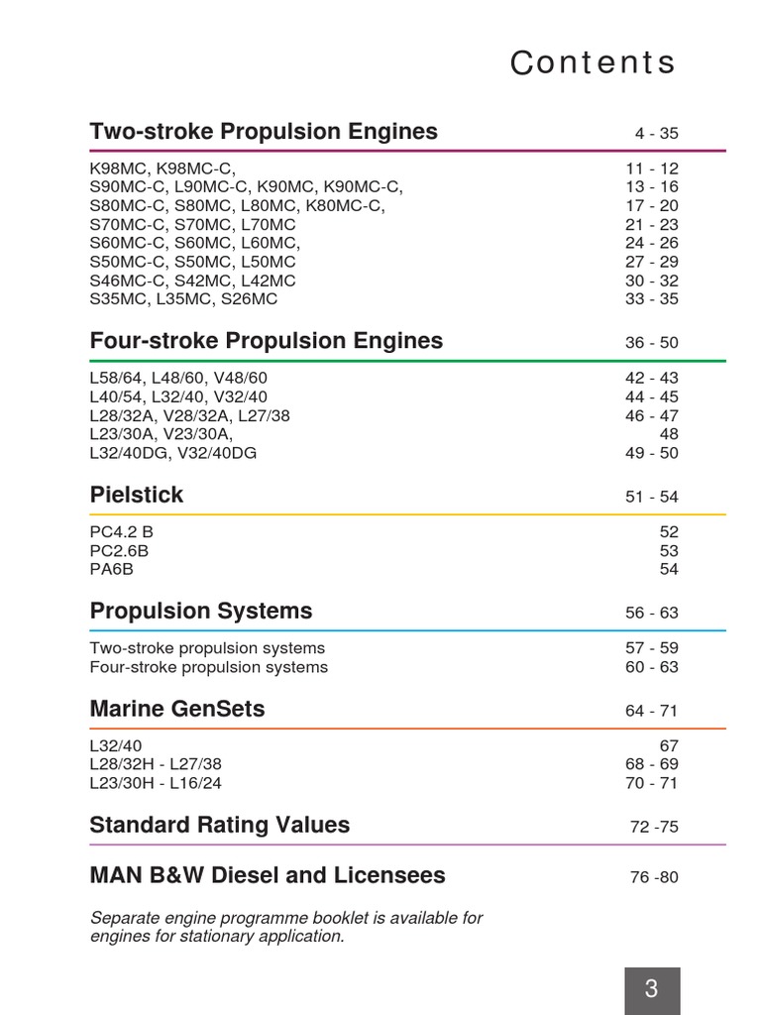Screen dimensions: 761x1015
Task: Click Four-stroke propulsion systems entry
Action: coord(208,667)
